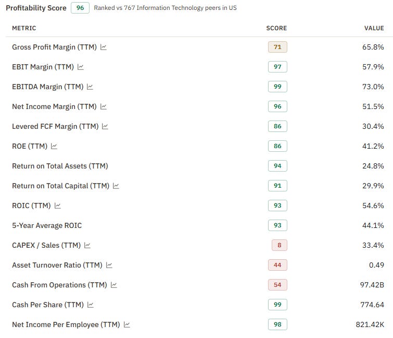Select the Cash From Operations (TTM) label
393x338 pixels.
(x=60, y=285)
